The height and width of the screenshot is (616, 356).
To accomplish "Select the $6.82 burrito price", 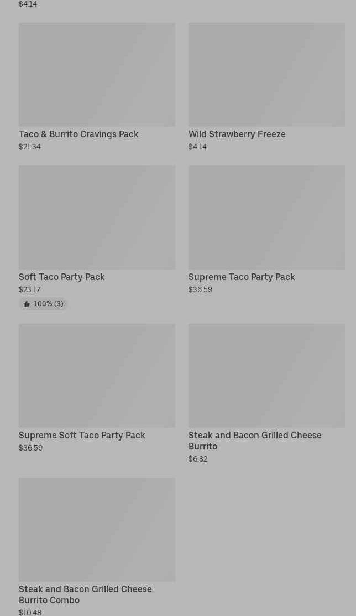I will 198,459.
